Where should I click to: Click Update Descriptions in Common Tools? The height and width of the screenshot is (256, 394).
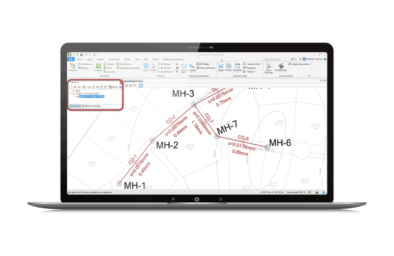(x=299, y=64)
